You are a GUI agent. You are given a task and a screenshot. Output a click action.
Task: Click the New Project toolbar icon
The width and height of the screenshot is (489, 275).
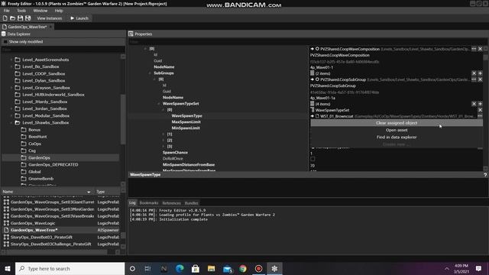(5, 18)
